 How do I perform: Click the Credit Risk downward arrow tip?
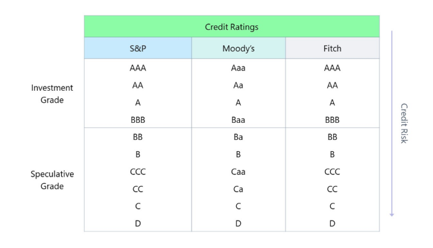pyautogui.click(x=391, y=214)
